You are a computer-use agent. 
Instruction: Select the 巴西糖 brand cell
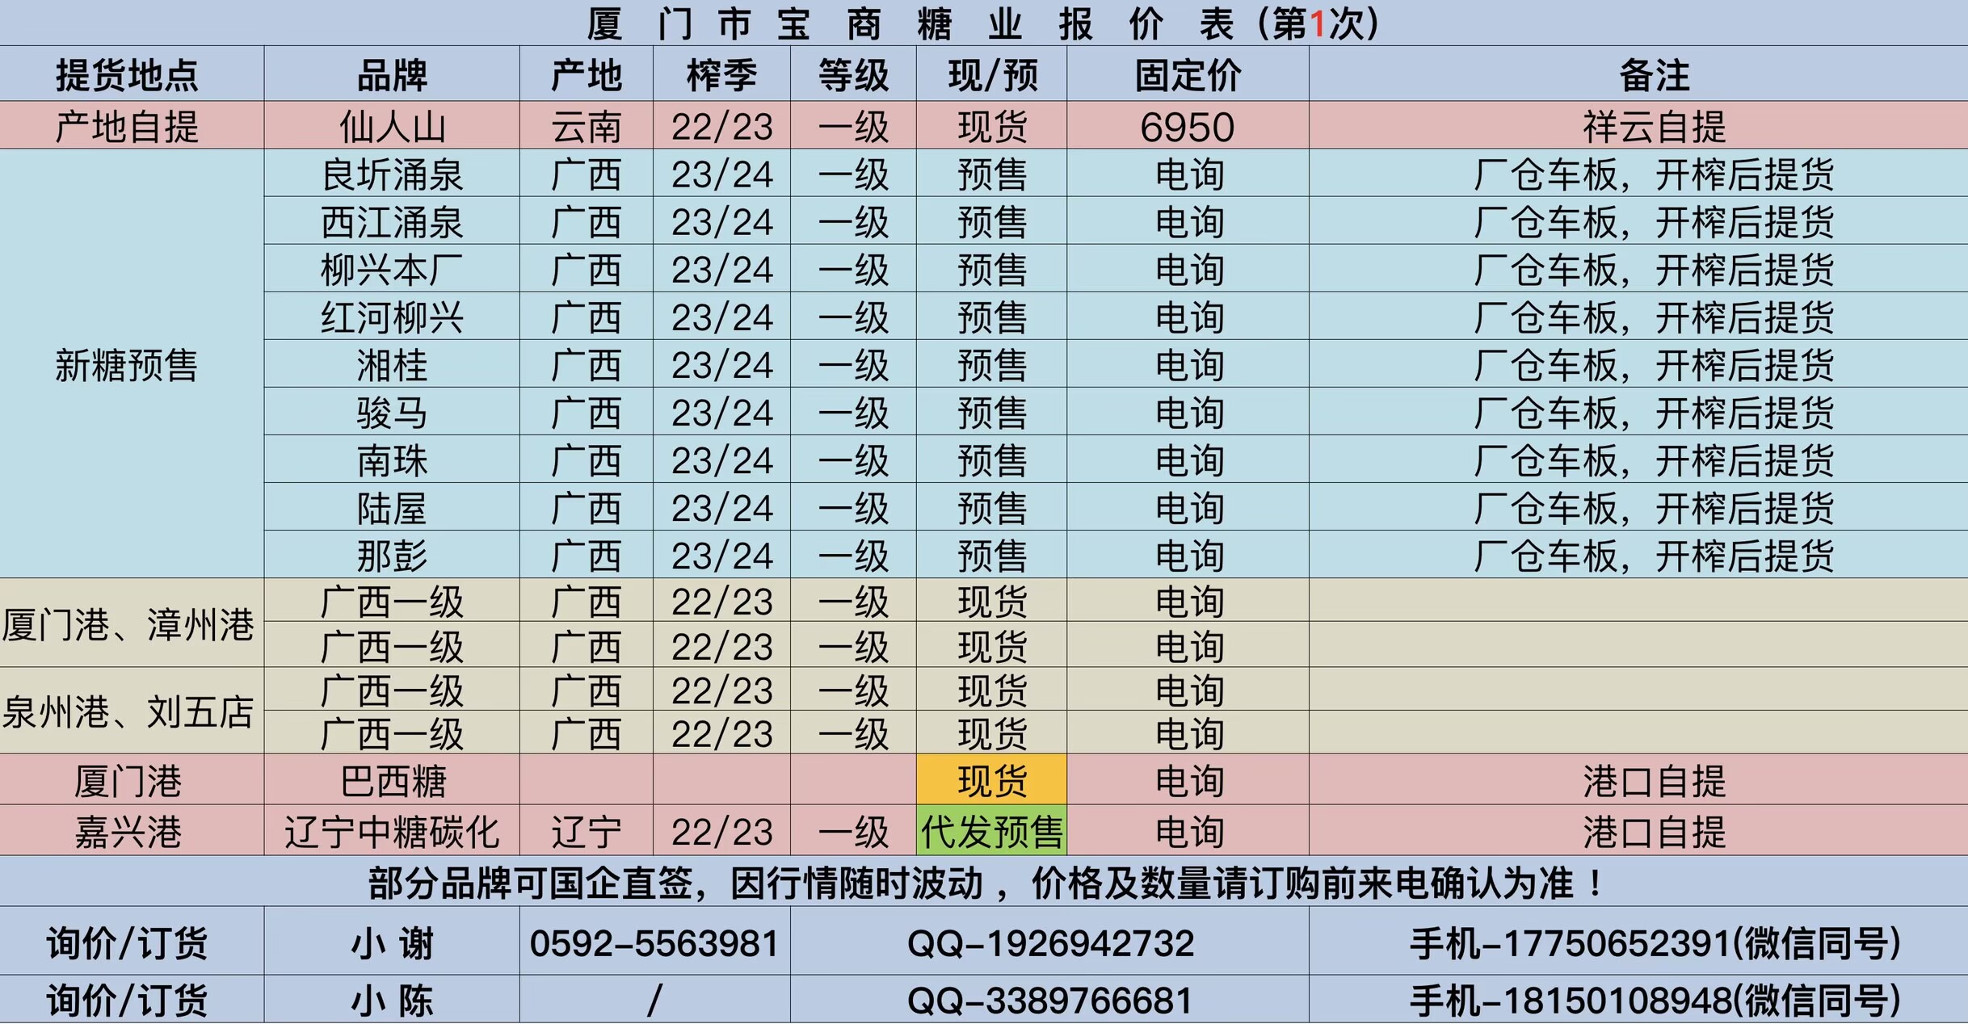click(x=392, y=780)
